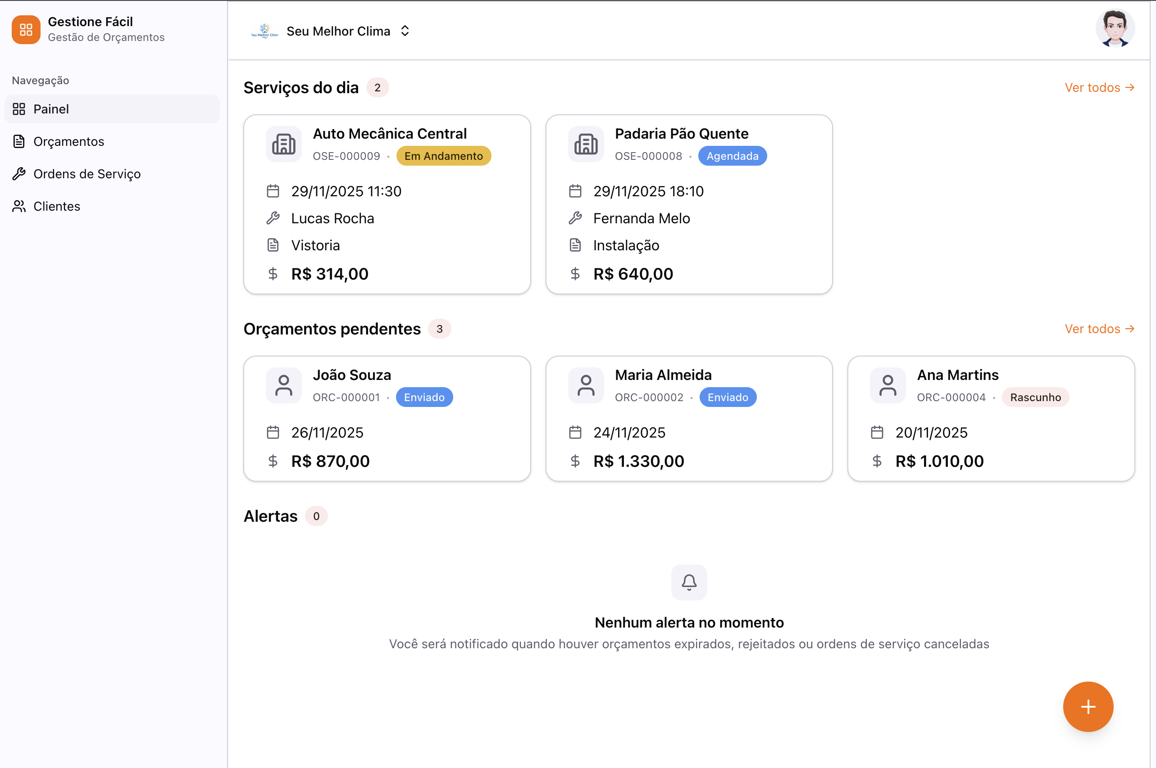The width and height of the screenshot is (1156, 768).
Task: Click the Agendada badge on Padaria Pão Quente
Action: pos(732,156)
